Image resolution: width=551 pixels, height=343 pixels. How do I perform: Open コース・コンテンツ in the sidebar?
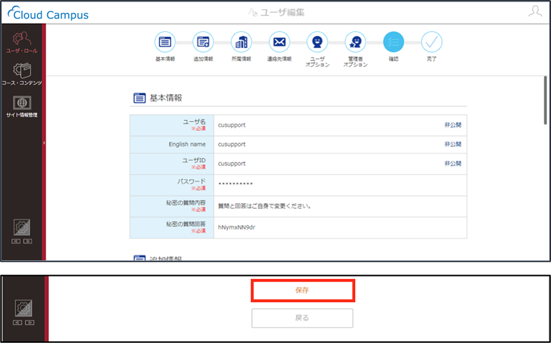[x=22, y=74]
